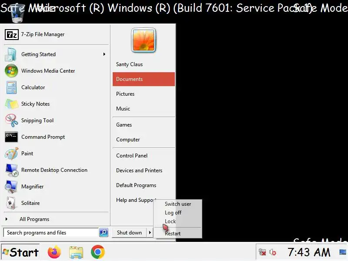Screen dimensions: 348x261
Task: Select Switch user option
Action: pyautogui.click(x=178, y=204)
